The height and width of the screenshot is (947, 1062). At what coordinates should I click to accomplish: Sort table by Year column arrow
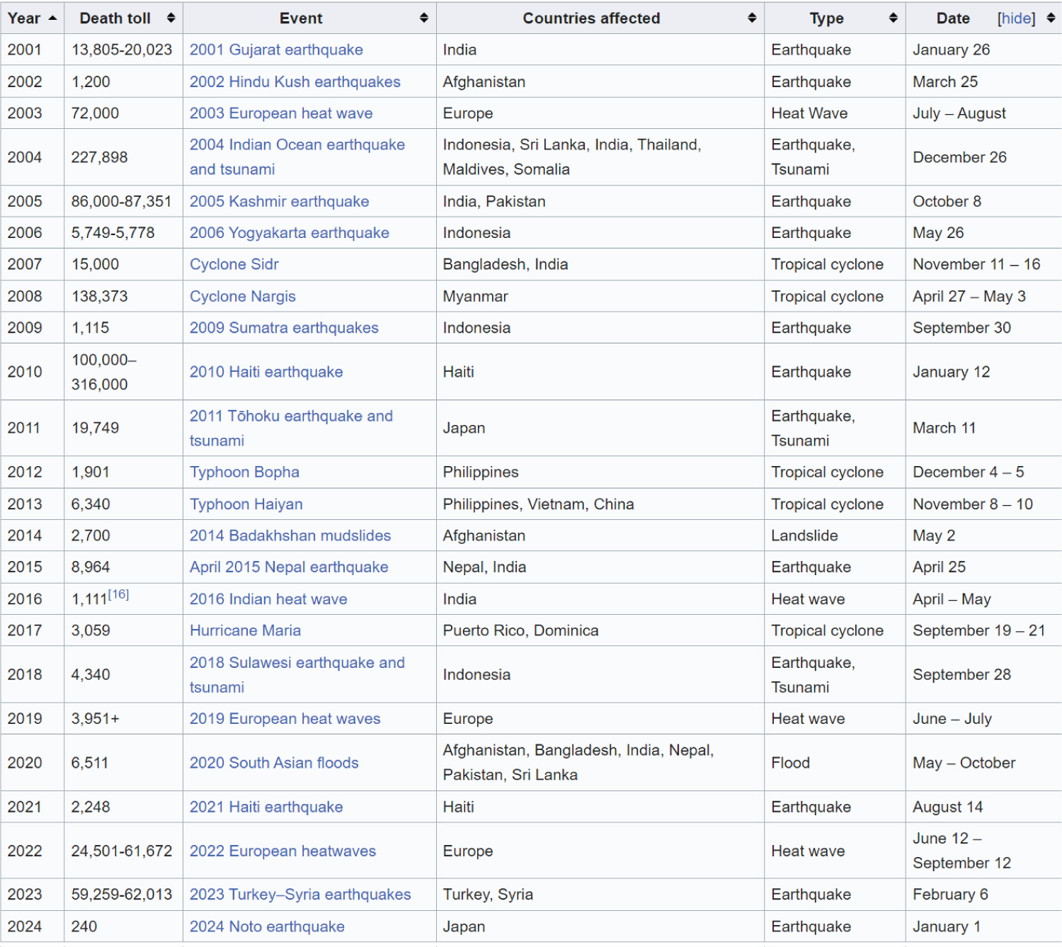point(52,18)
